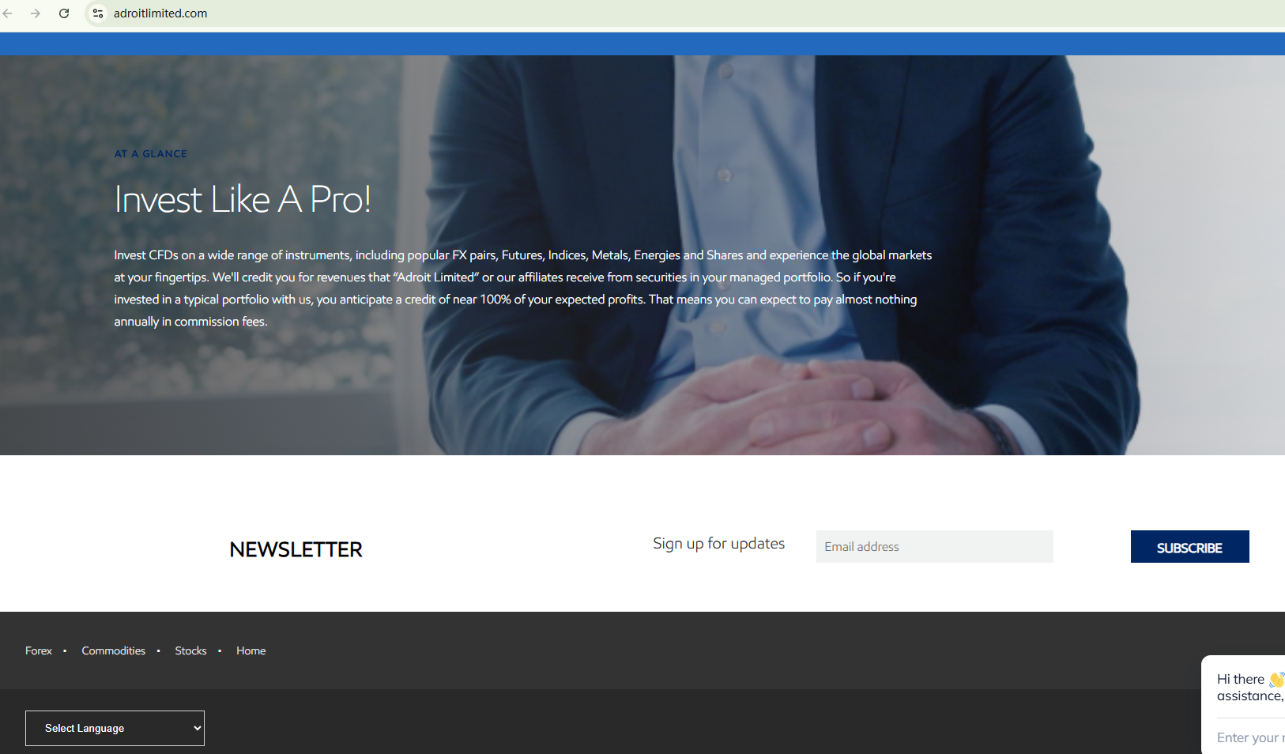
Task: Click the Sign up for updates text
Action: [x=718, y=544]
